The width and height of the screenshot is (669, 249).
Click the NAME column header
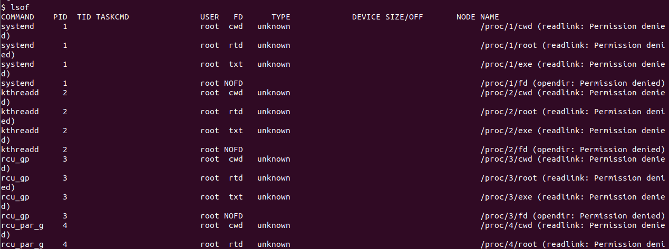[489, 17]
